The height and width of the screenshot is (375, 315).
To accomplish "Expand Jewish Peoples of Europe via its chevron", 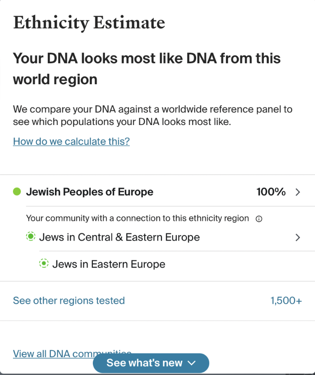I will [x=298, y=191].
